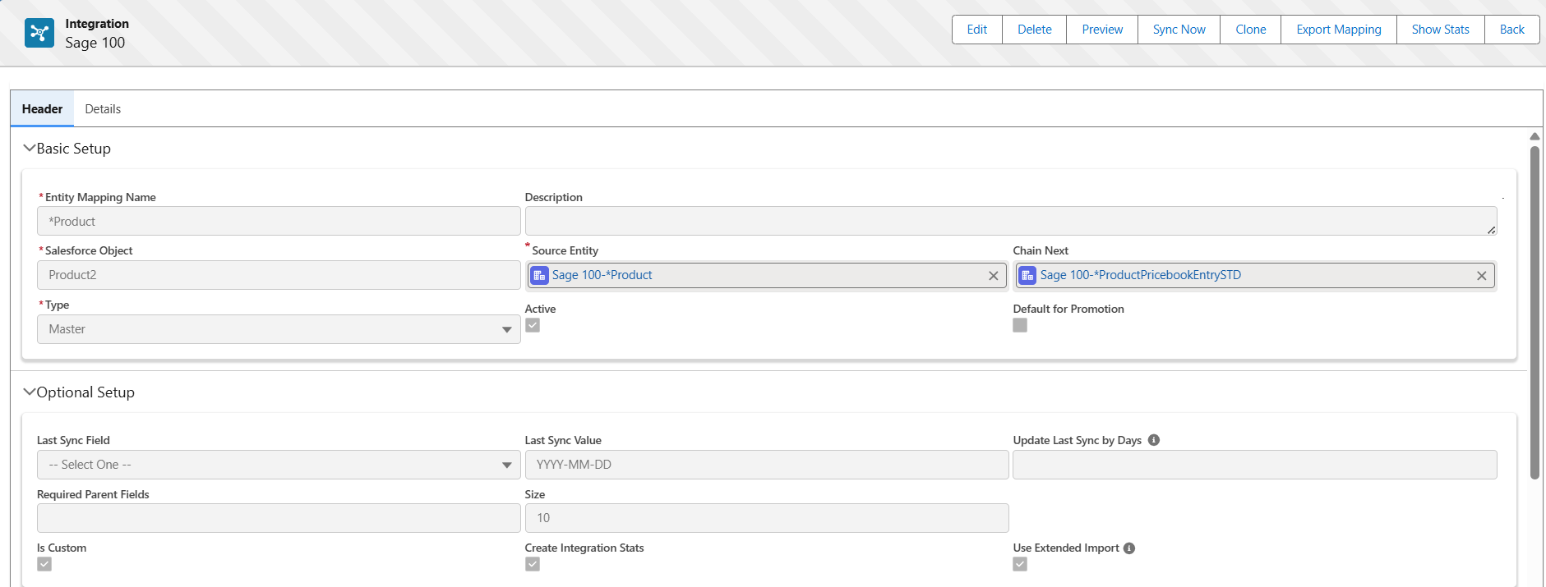This screenshot has height=587, width=1546.
Task: Click the Source Entity record icon
Action: pyautogui.click(x=539, y=276)
